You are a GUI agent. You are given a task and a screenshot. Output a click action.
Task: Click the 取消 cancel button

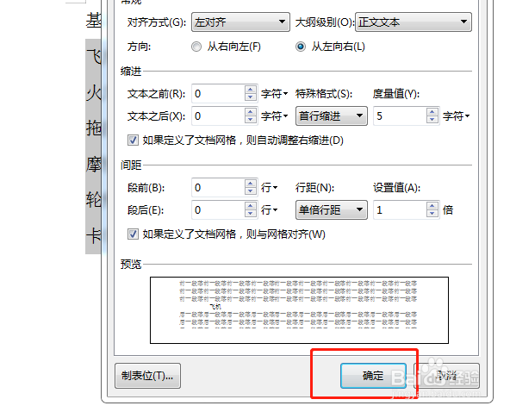pyautogui.click(x=446, y=376)
